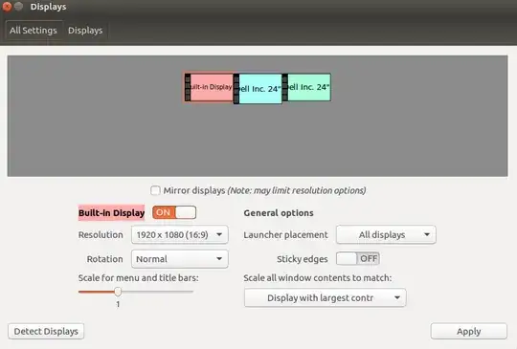
Task: Close the Displays window
Action: [x=7, y=7]
